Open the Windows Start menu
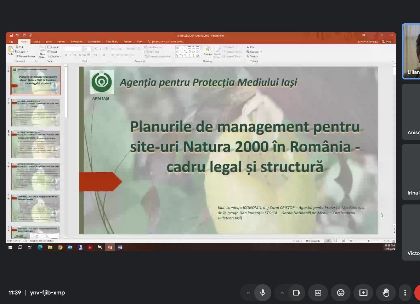This screenshot has width=420, height=304. pos(10,248)
